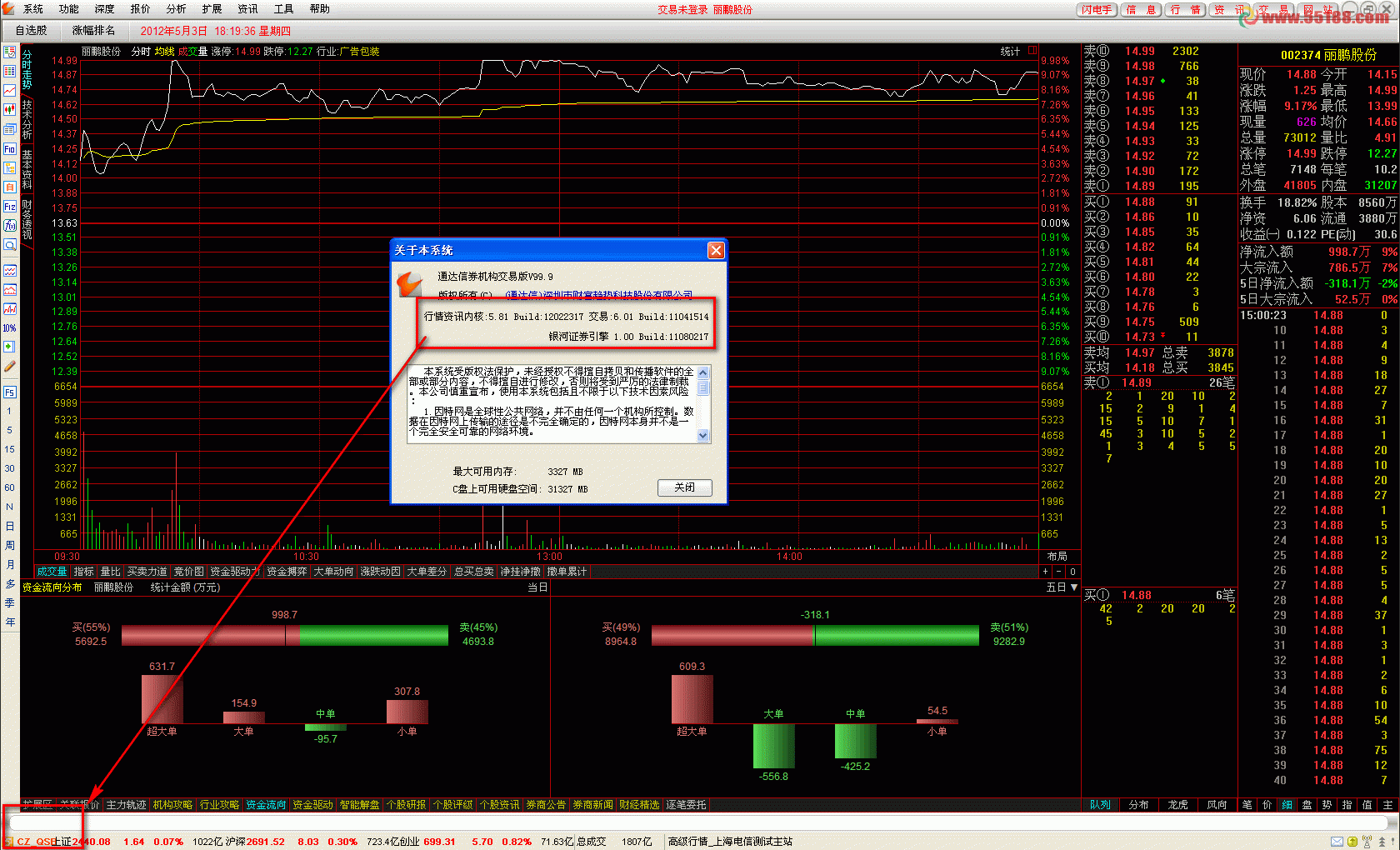
Task: Click the 10% range icon in left toolbar
Action: tap(10, 327)
